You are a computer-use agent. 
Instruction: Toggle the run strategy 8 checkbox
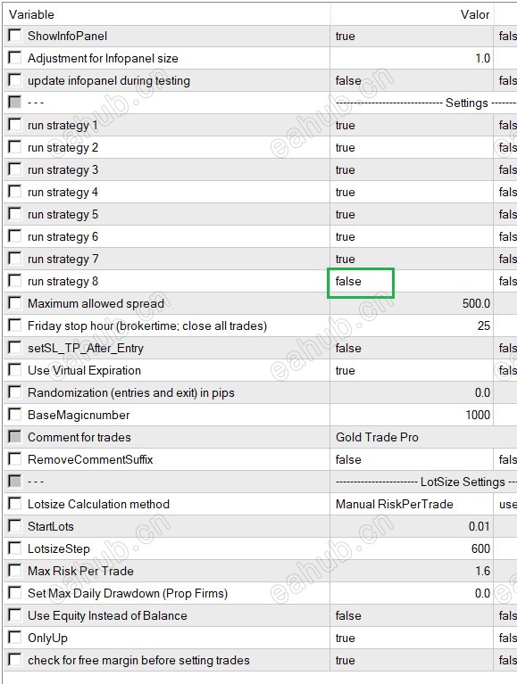(x=15, y=281)
